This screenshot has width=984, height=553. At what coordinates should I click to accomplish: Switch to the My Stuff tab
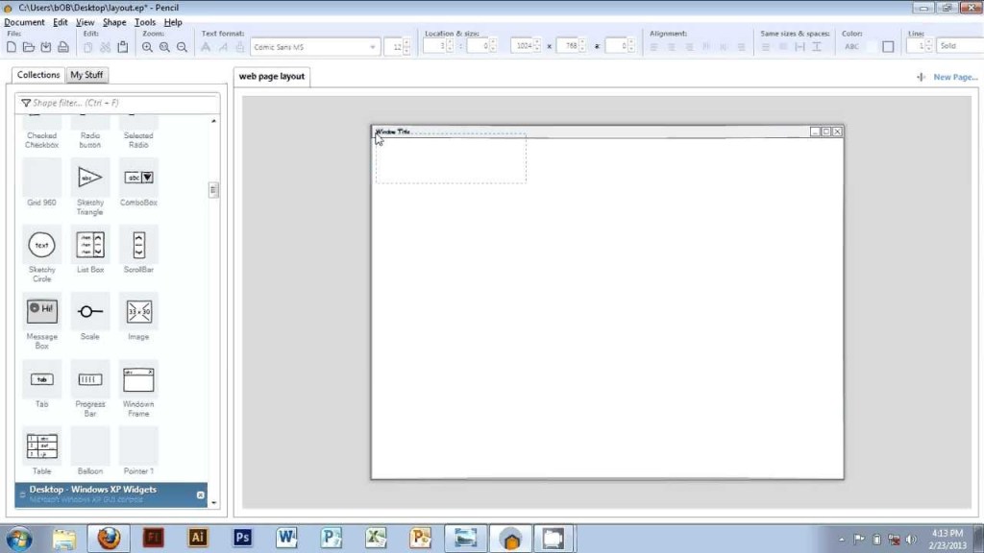[x=86, y=75]
